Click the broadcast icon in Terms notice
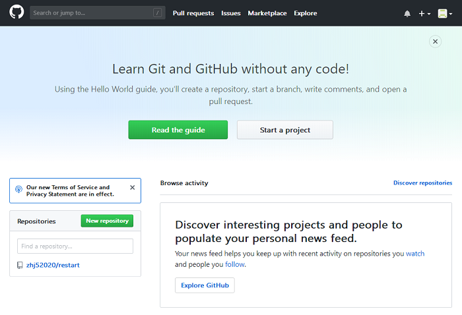 click(18, 190)
